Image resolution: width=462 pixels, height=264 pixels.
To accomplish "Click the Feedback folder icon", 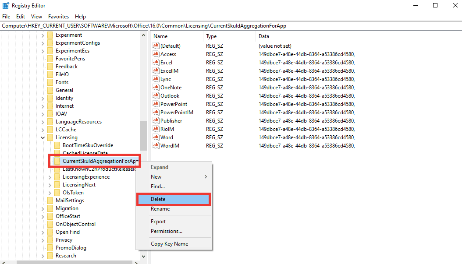I will 50,67.
